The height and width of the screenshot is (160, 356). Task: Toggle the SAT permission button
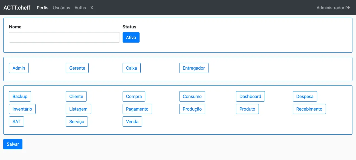point(16,122)
